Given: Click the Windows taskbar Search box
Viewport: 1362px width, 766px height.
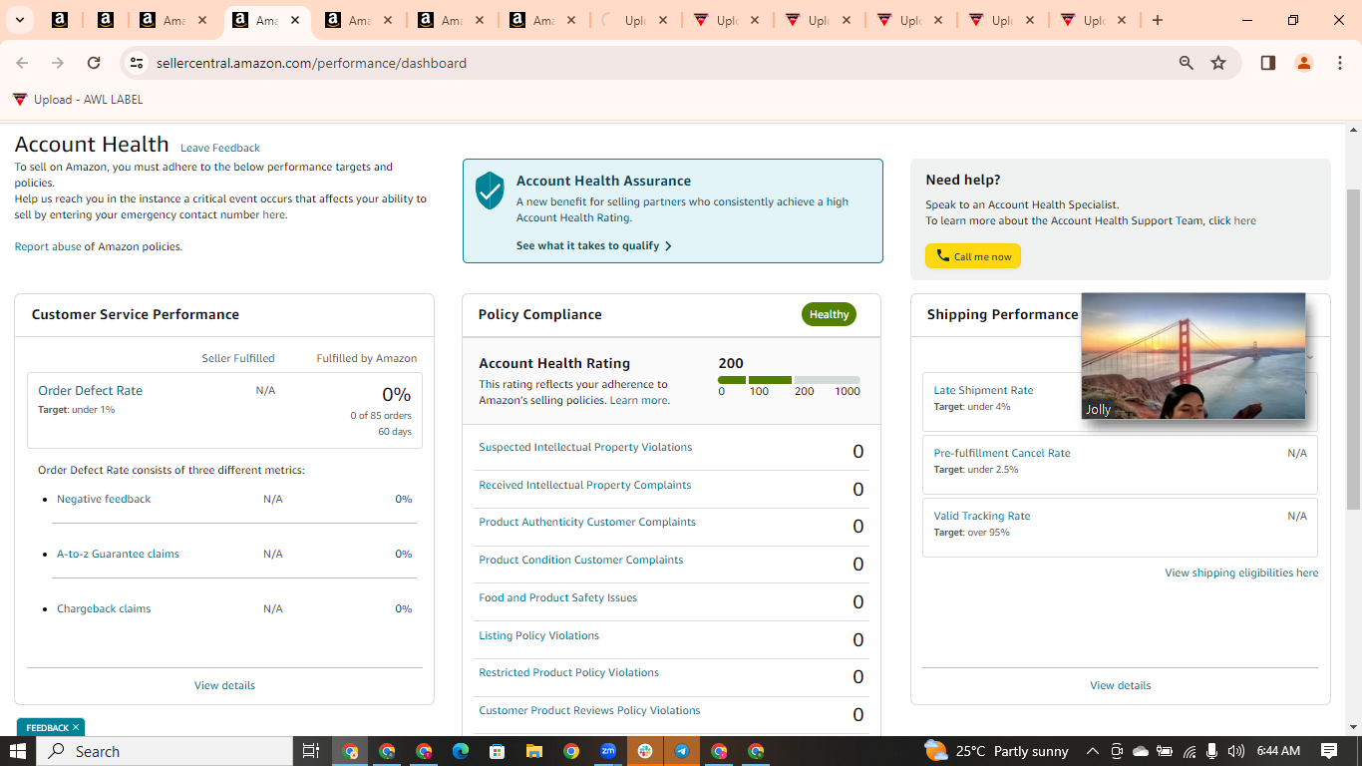Looking at the screenshot, I should click(x=165, y=751).
